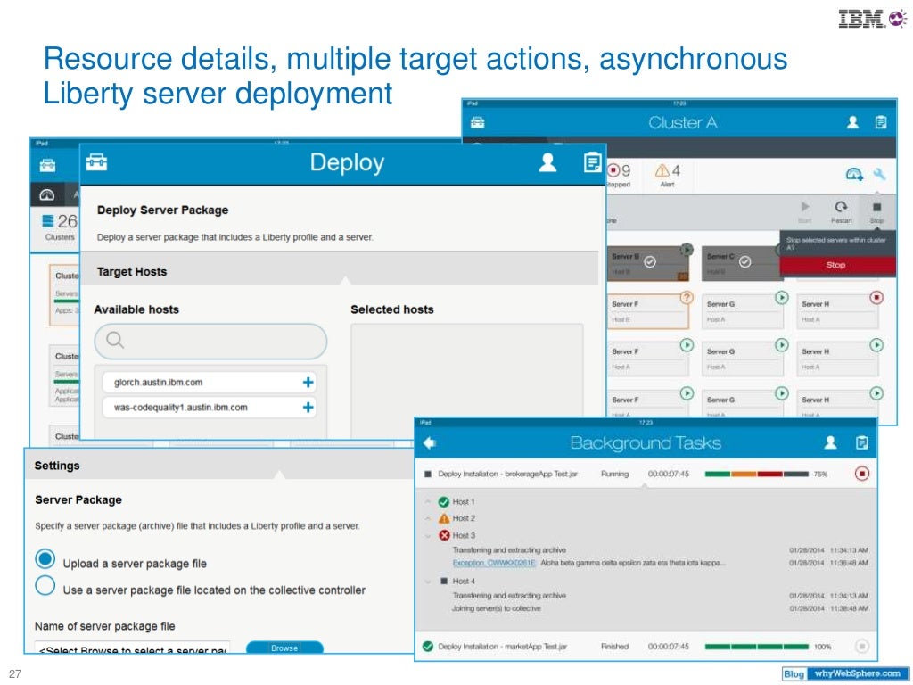The width and height of the screenshot is (913, 685).
Task: Click the Alert 4 warning indicator
Action: tap(668, 176)
